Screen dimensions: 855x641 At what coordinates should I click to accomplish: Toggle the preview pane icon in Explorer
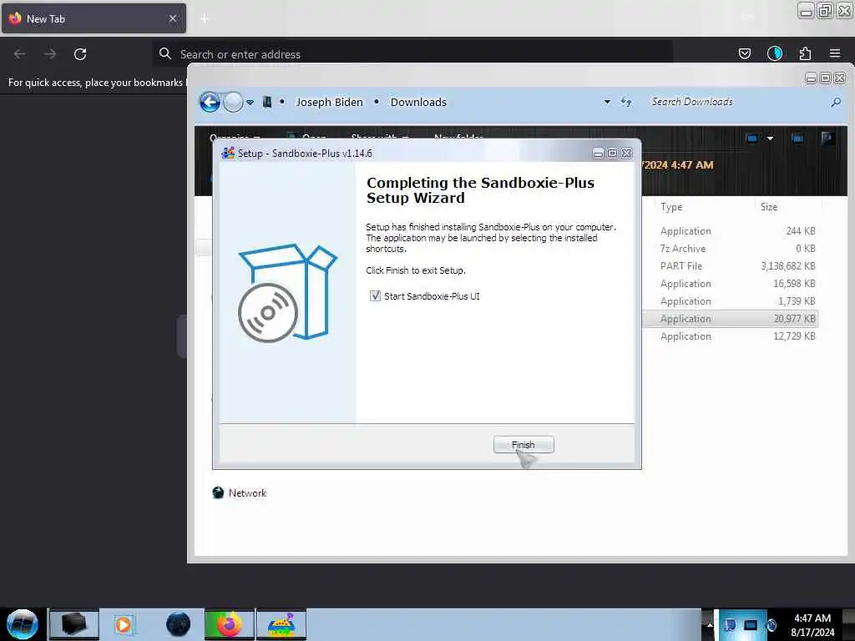[x=797, y=139]
